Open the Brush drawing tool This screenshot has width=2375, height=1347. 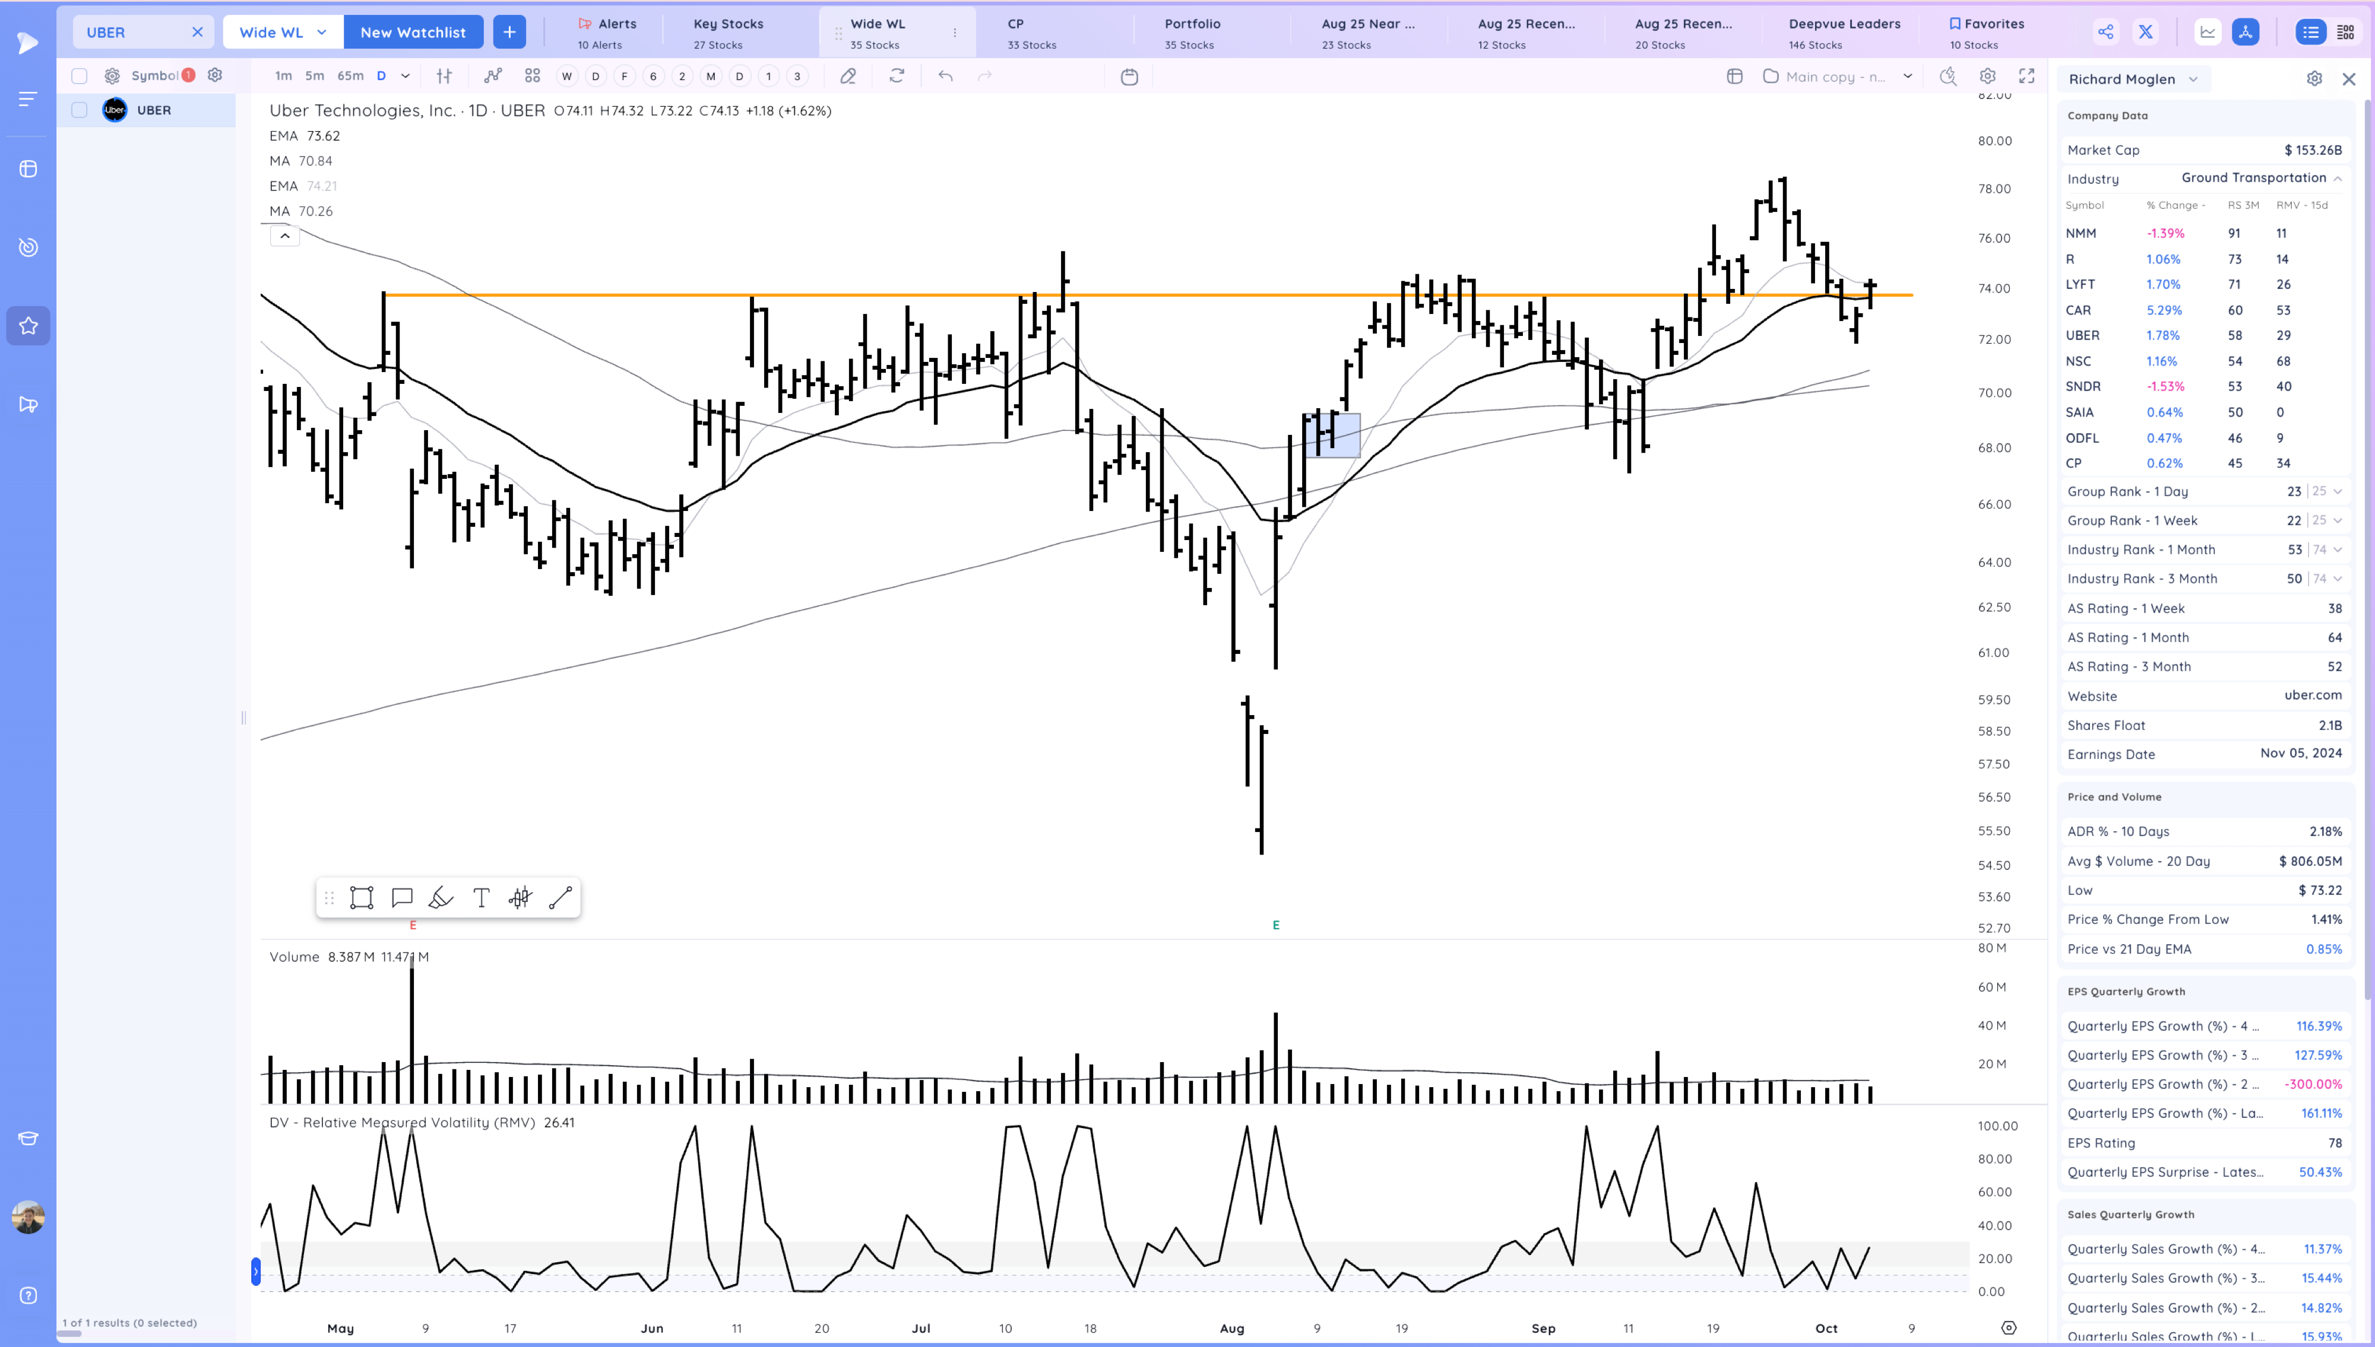coord(442,897)
